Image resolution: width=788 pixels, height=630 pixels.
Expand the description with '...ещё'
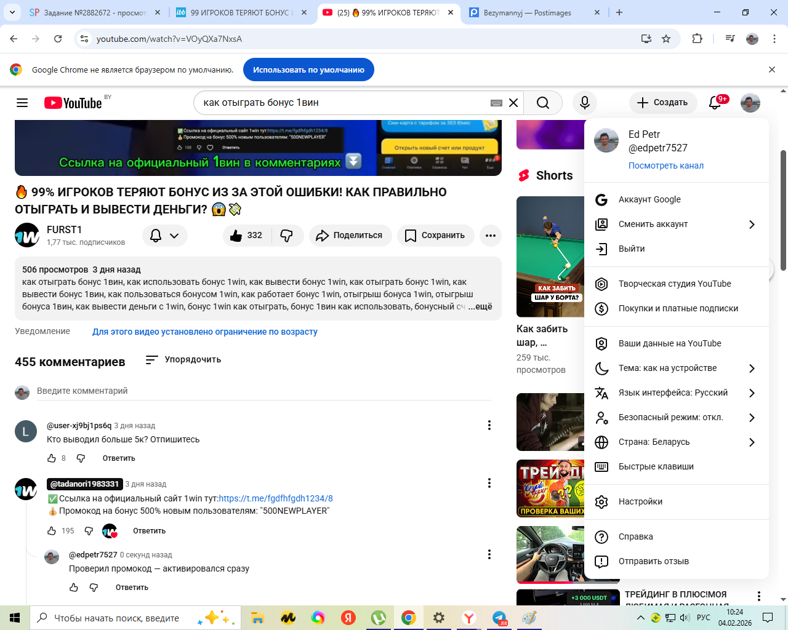(x=480, y=306)
